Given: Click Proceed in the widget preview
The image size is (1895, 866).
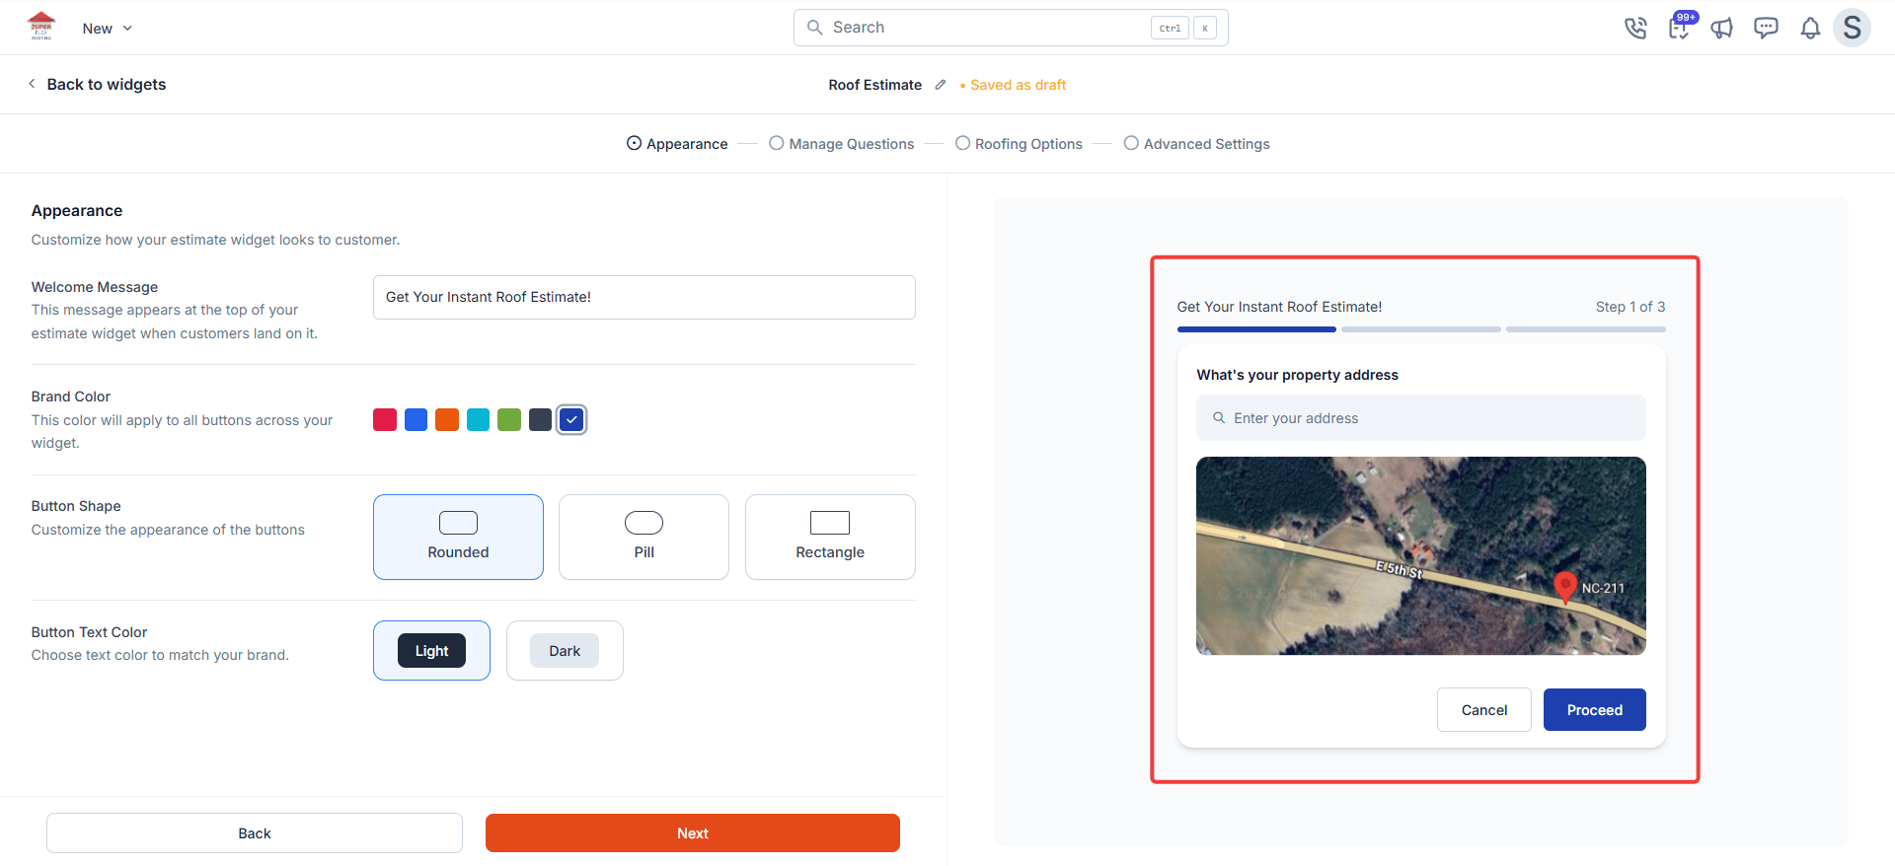Looking at the screenshot, I should tap(1595, 710).
